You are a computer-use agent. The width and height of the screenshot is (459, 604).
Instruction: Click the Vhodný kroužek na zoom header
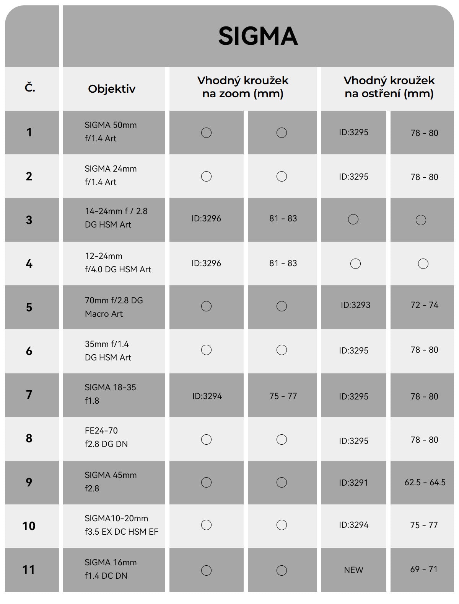(243, 87)
